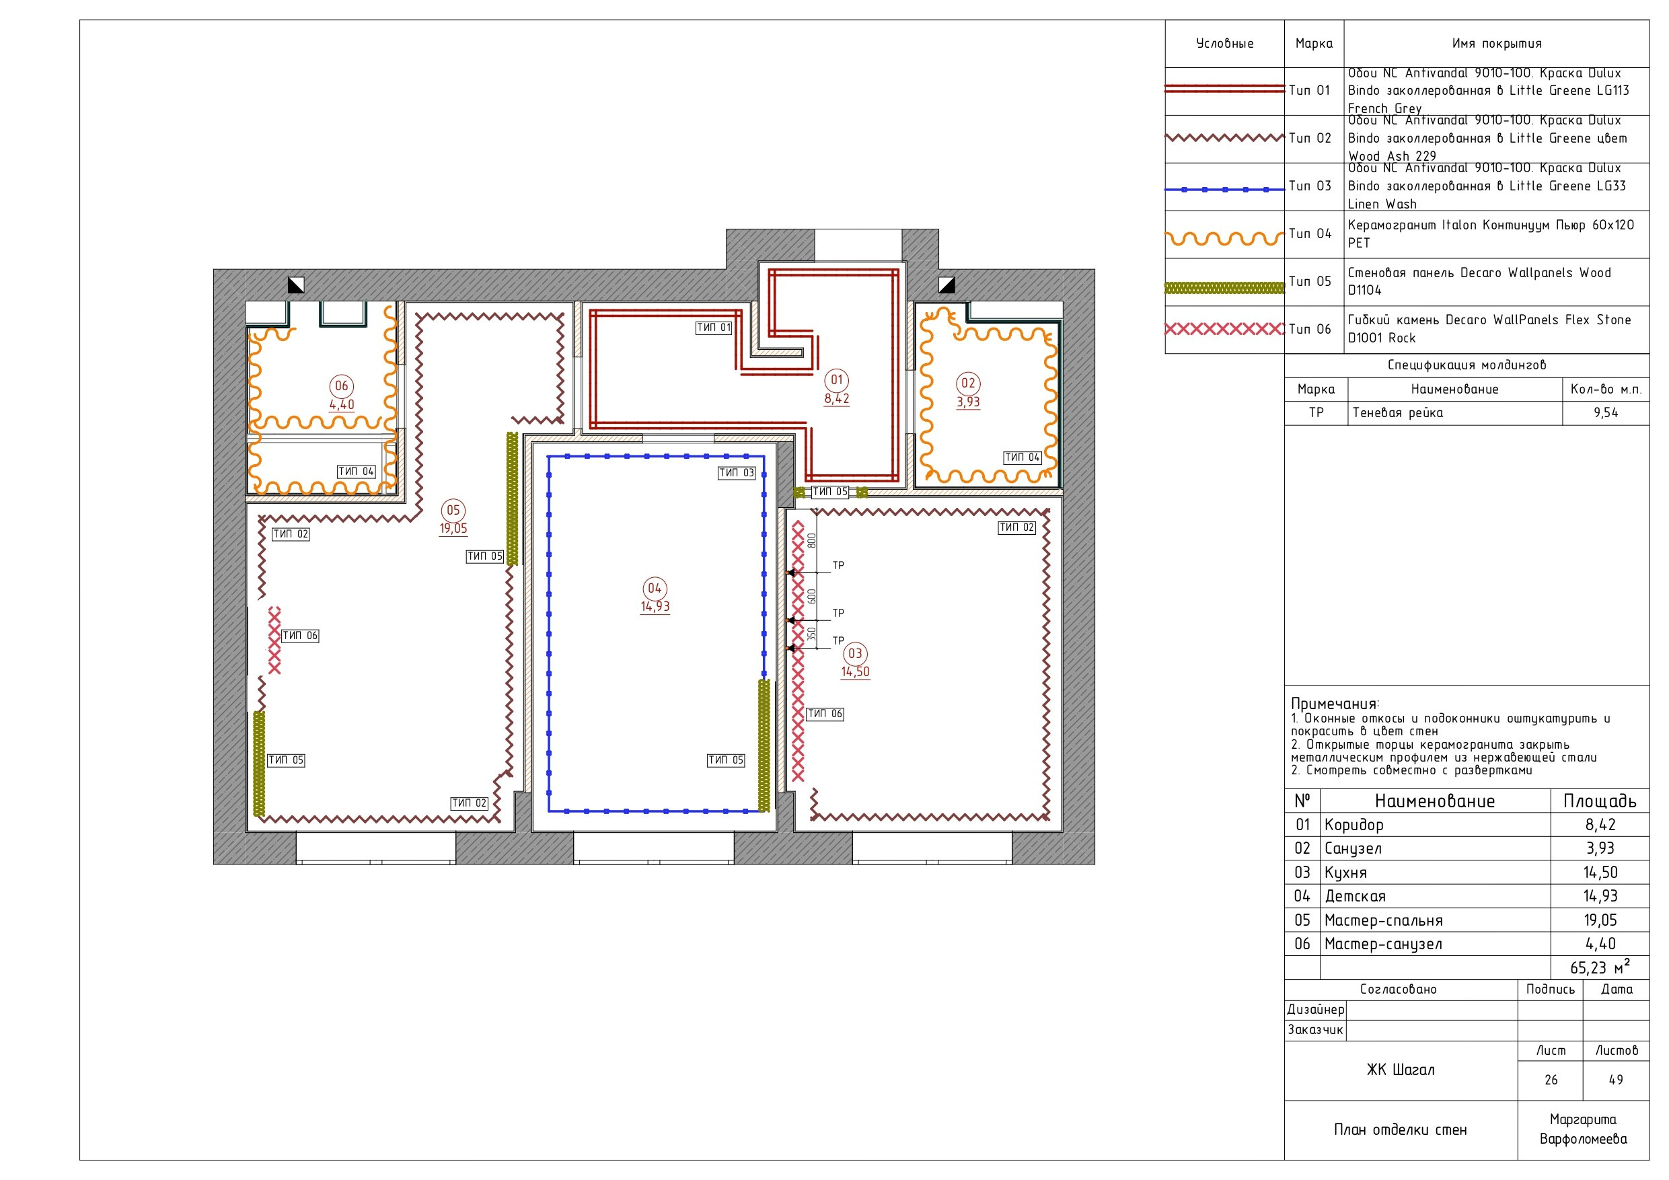Click the Керамогранит Italon legend description

click(x=1491, y=234)
